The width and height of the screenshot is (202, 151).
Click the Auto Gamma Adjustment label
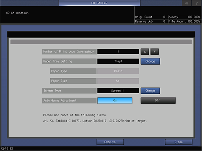point(69,100)
